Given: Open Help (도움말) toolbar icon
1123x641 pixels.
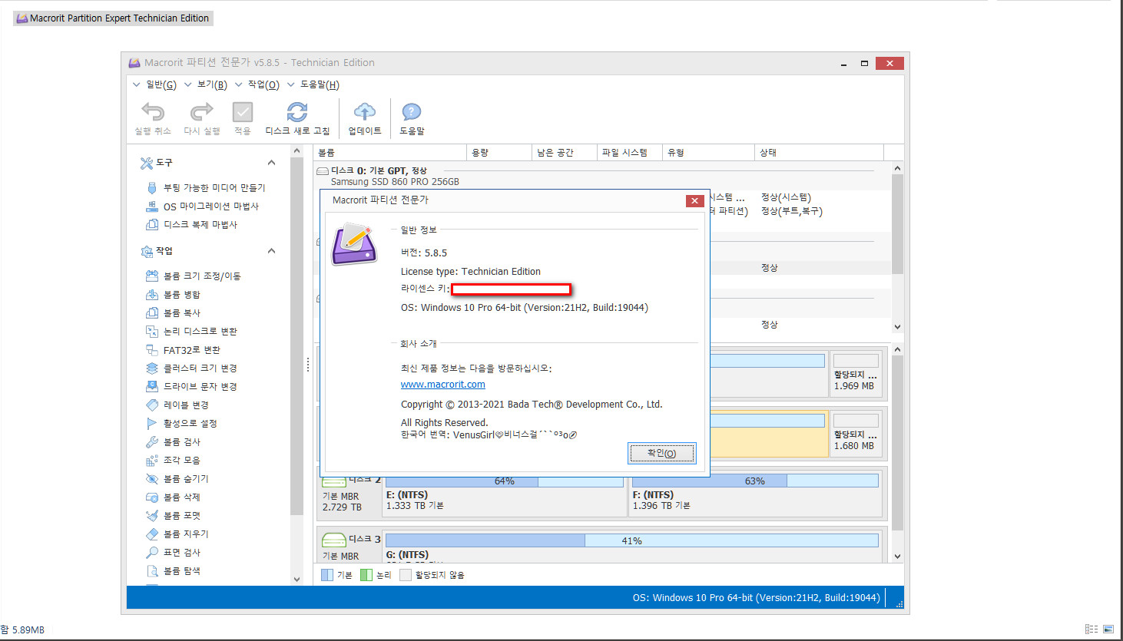Looking at the screenshot, I should pos(412,113).
